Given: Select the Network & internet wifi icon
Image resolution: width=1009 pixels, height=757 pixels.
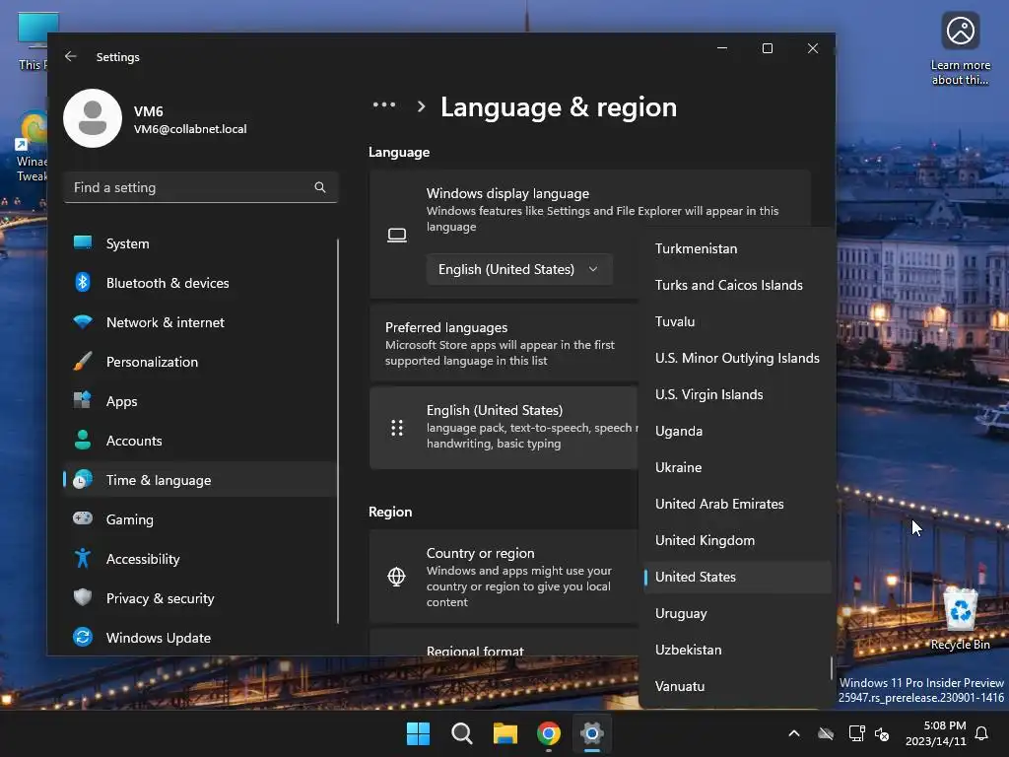Looking at the screenshot, I should point(83,322).
